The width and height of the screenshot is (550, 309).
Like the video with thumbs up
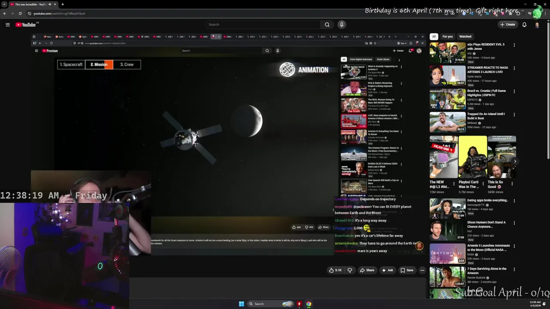[x=336, y=270]
